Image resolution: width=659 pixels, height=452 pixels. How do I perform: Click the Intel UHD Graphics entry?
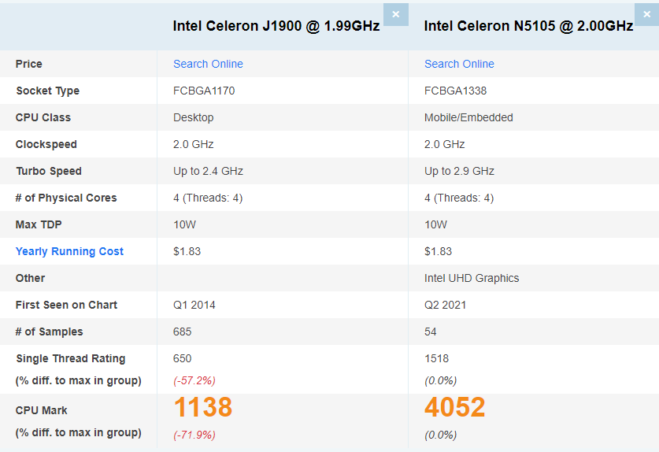[x=472, y=278]
